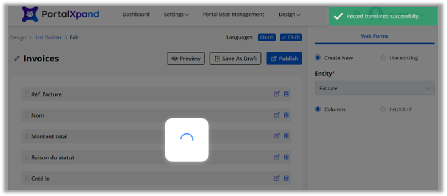Click the List Builder breadcrumb link
Screen dimensions: 447x196
(48, 37)
